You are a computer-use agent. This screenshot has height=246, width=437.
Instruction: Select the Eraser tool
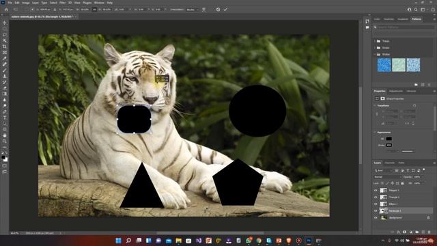[x=5, y=88]
